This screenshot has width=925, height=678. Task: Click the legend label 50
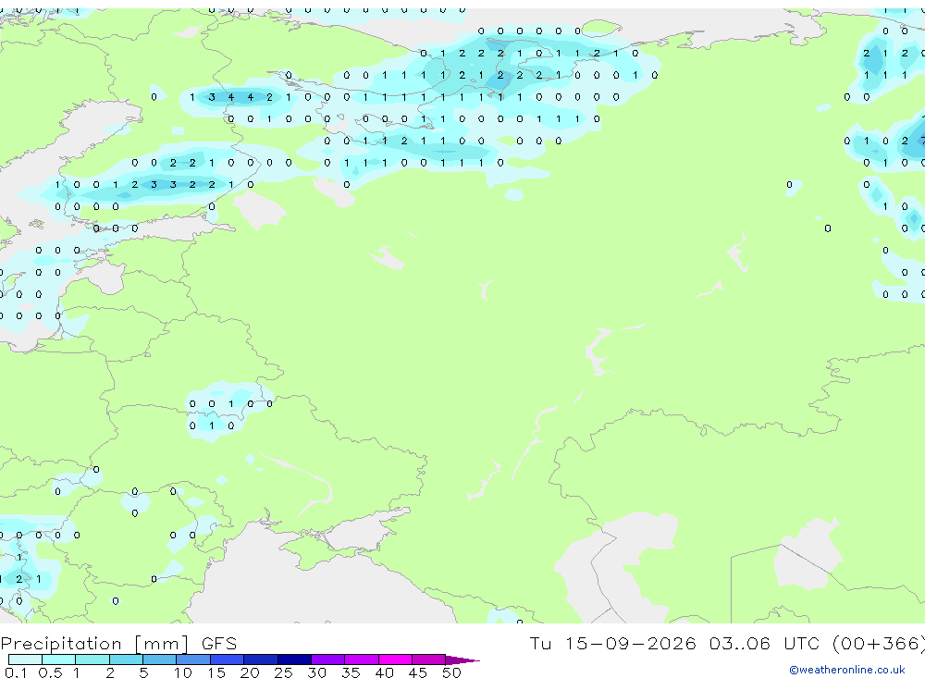point(451,672)
